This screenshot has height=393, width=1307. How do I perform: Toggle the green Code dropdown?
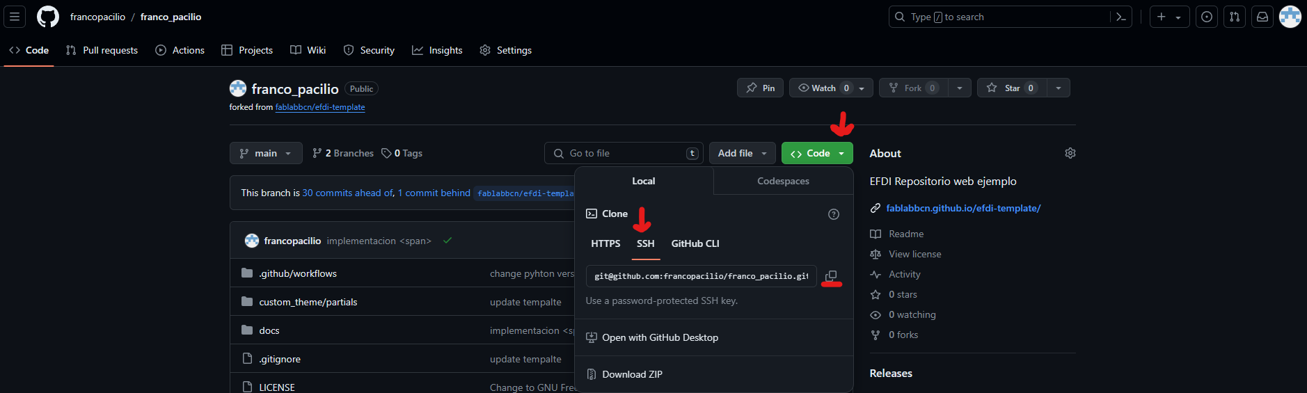(817, 153)
